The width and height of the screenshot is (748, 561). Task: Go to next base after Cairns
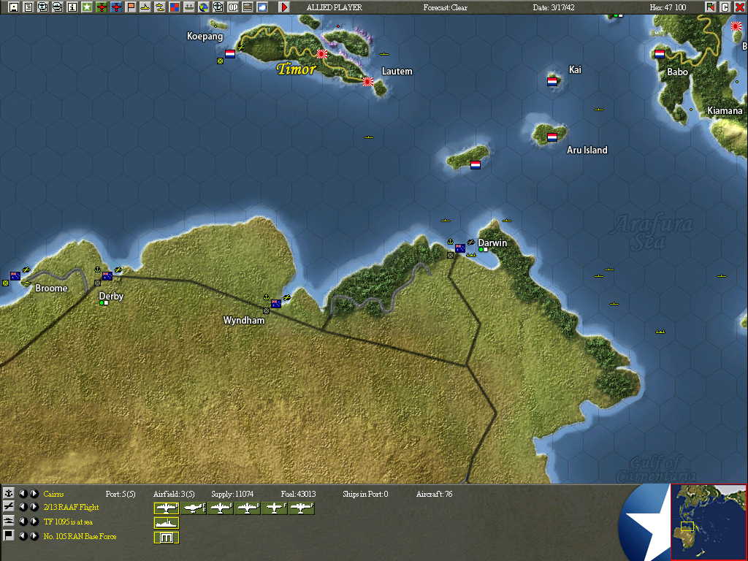tap(34, 493)
